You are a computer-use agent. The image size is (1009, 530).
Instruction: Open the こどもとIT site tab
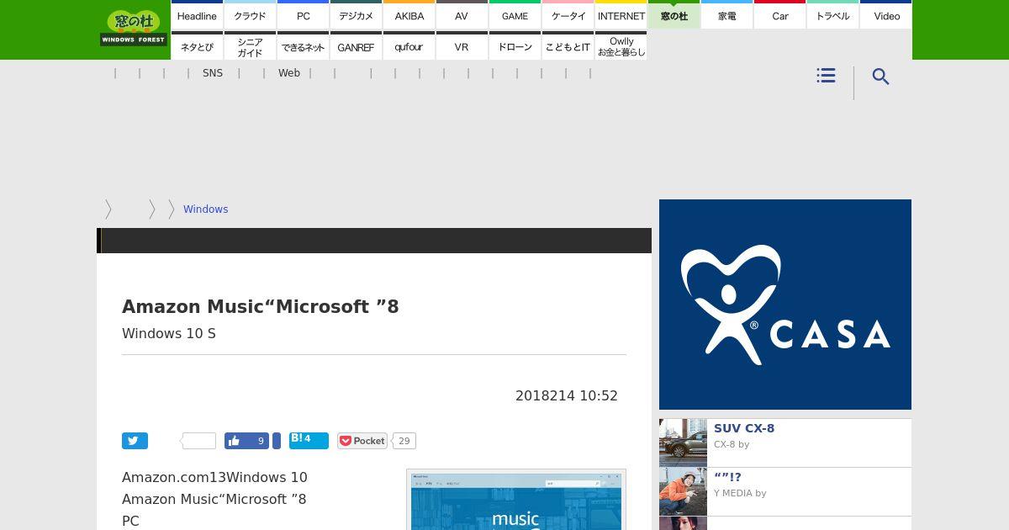point(568,47)
